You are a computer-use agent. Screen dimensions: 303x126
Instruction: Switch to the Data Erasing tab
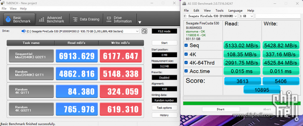86,19
